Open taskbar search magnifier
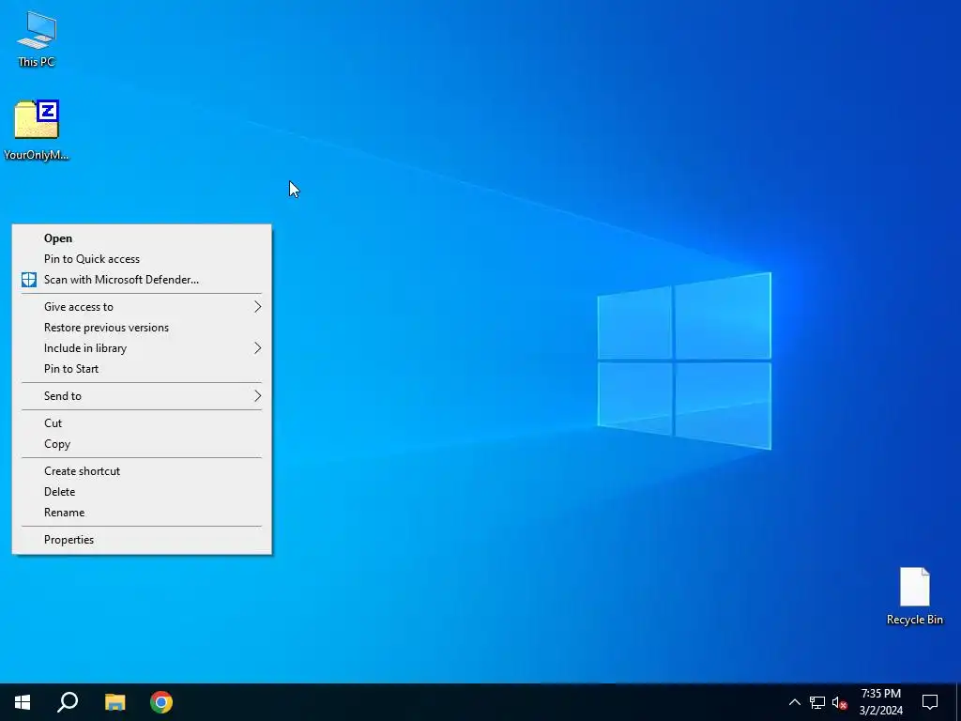This screenshot has width=961, height=721. pos(68,702)
